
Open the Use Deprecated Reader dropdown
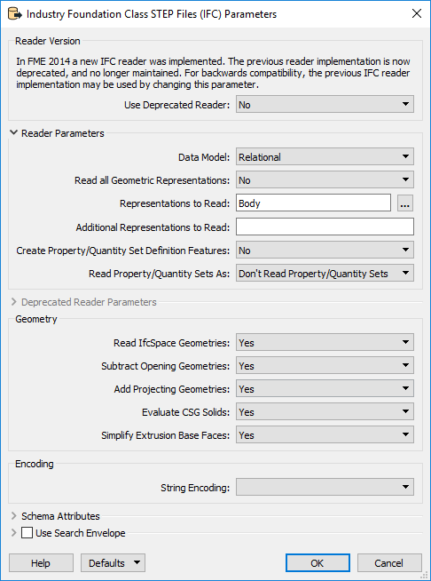[325, 105]
